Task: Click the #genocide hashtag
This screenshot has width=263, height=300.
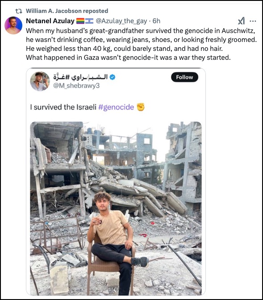Action: [x=116, y=107]
